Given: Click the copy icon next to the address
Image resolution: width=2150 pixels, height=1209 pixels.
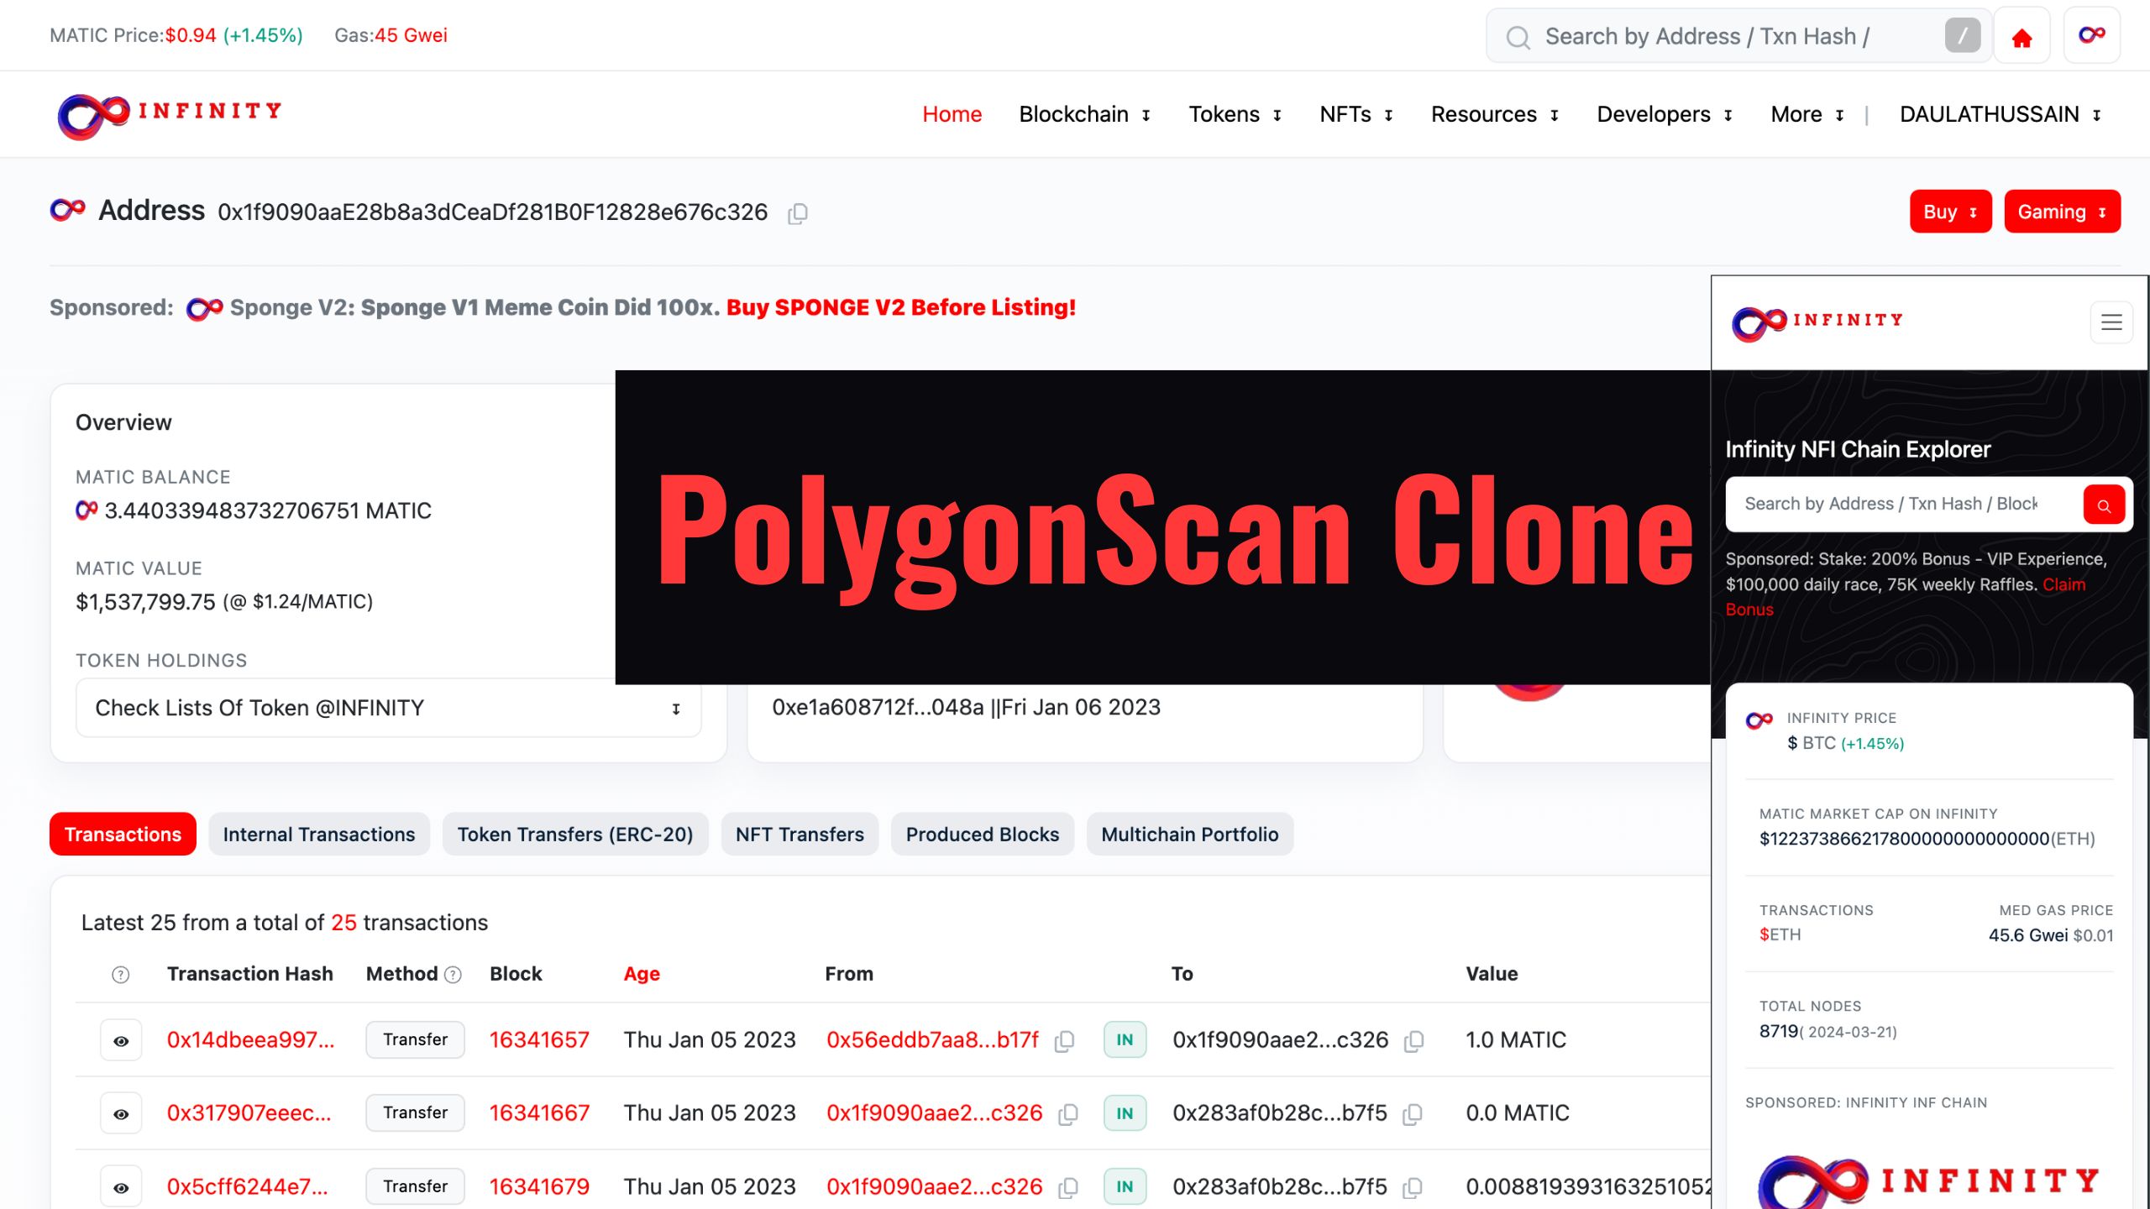Looking at the screenshot, I should coord(796,214).
